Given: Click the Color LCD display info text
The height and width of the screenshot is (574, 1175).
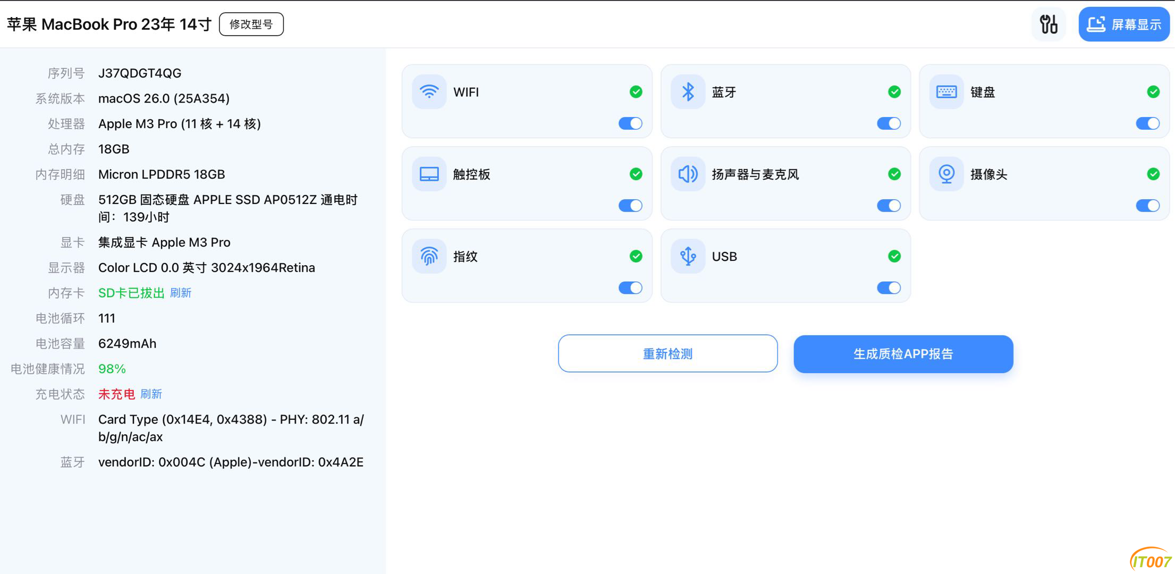Looking at the screenshot, I should click(207, 268).
